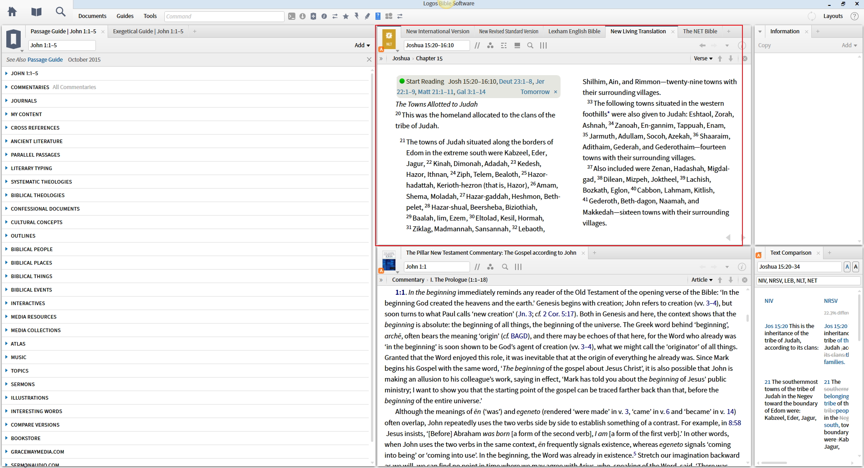Show resource information icon in the NLT panel
The image size is (864, 468).
tap(742, 45)
